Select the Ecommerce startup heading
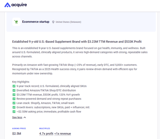 36,22
